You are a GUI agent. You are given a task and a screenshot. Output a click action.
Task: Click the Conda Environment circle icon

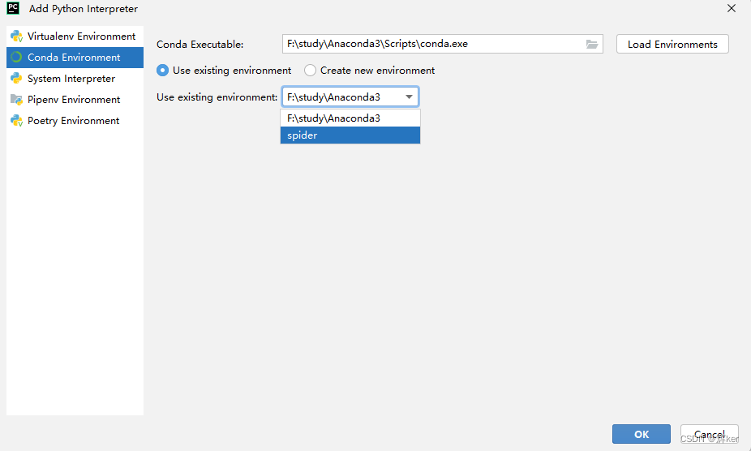coord(16,57)
